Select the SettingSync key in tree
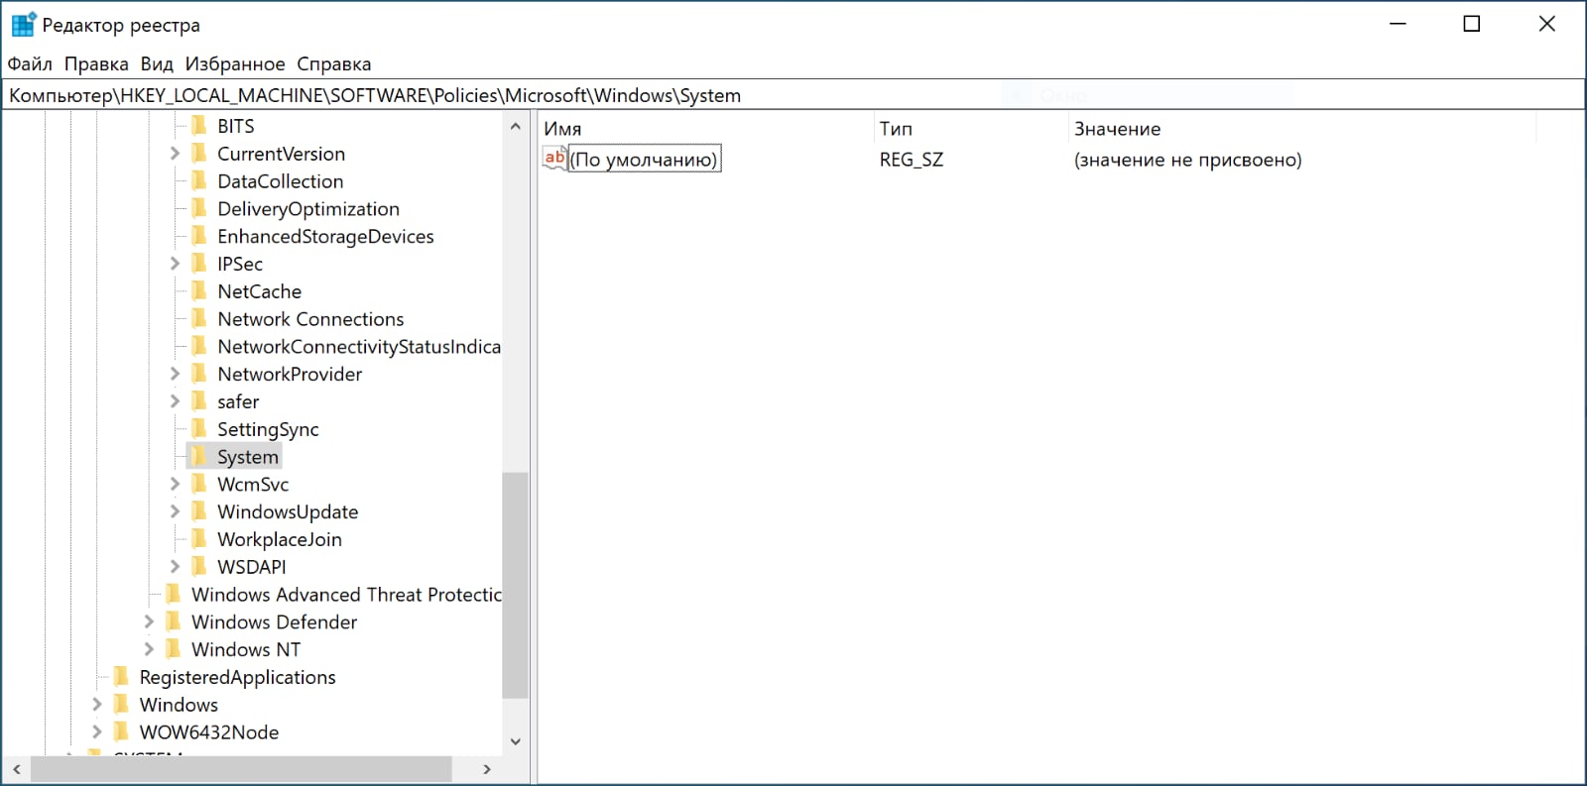 click(x=268, y=429)
